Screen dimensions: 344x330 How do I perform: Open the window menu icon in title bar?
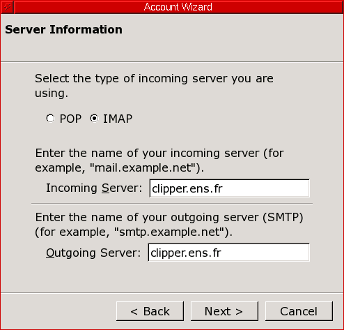point(7,7)
